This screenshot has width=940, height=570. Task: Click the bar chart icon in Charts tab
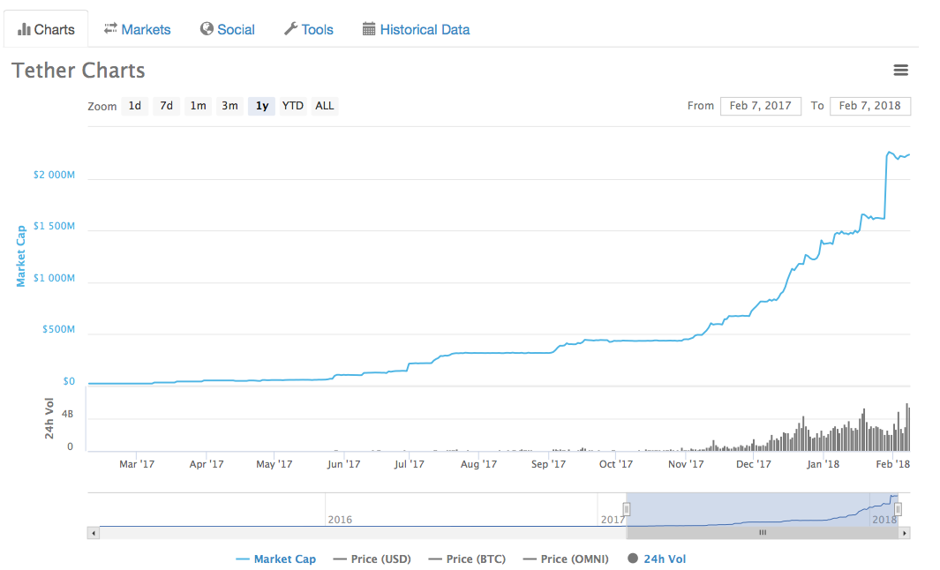click(24, 29)
